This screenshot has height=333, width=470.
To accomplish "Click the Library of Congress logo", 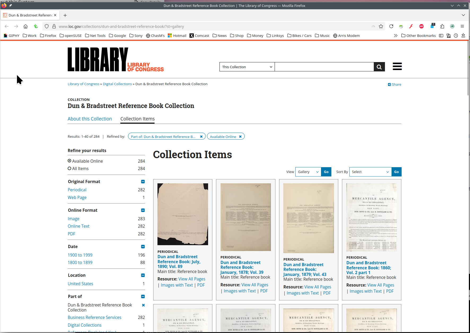I will (116, 59).
